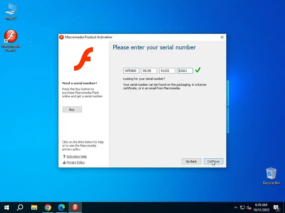Launch Google Chrome from the taskbar

48,207
